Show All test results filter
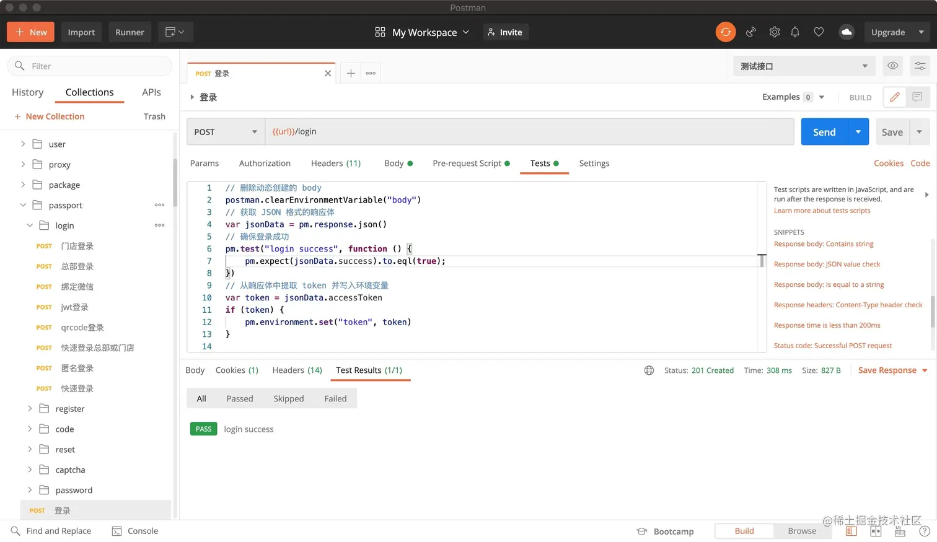 point(201,398)
